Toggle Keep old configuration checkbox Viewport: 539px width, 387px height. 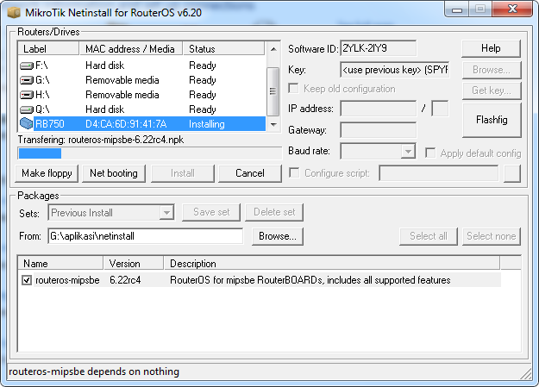(x=293, y=88)
